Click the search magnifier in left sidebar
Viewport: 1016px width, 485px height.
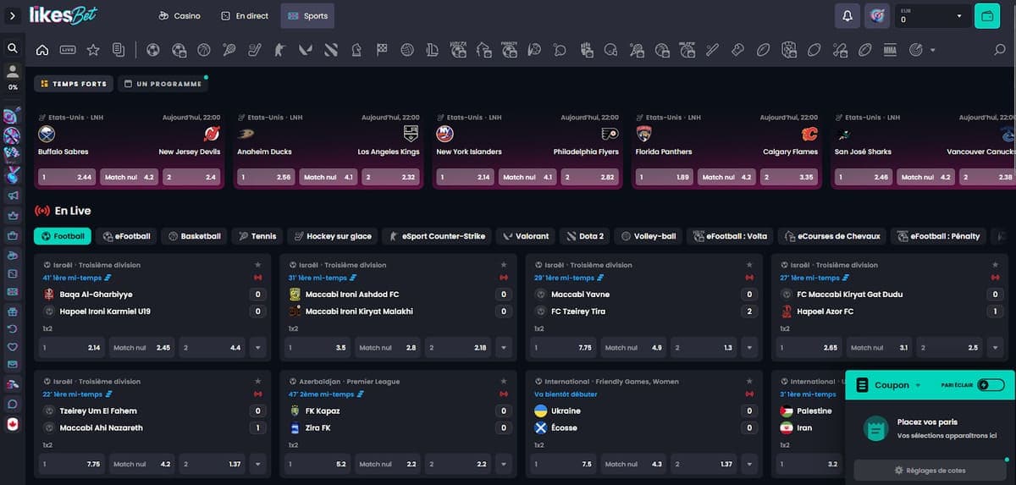click(12, 48)
